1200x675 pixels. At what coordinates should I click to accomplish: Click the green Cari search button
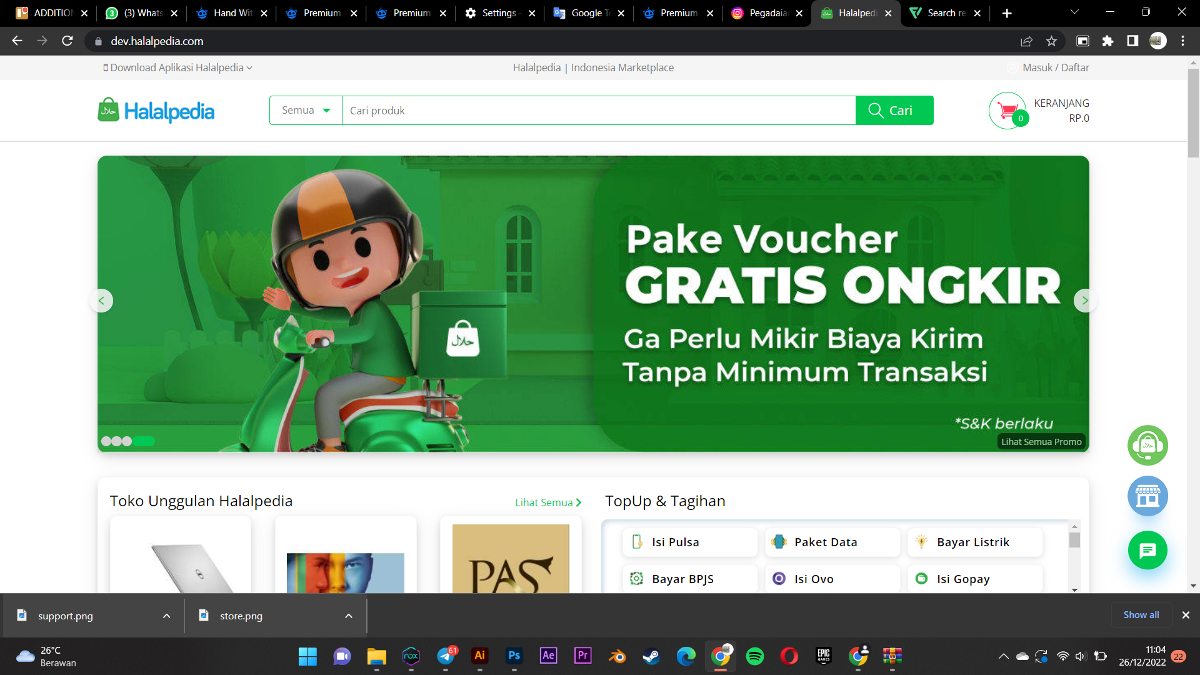(x=894, y=110)
